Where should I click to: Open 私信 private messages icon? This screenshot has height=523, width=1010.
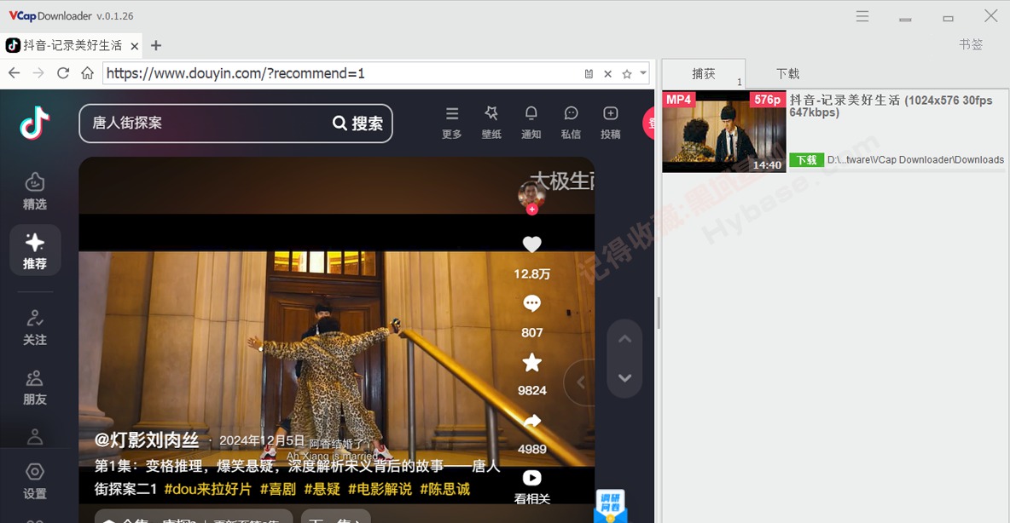(571, 114)
